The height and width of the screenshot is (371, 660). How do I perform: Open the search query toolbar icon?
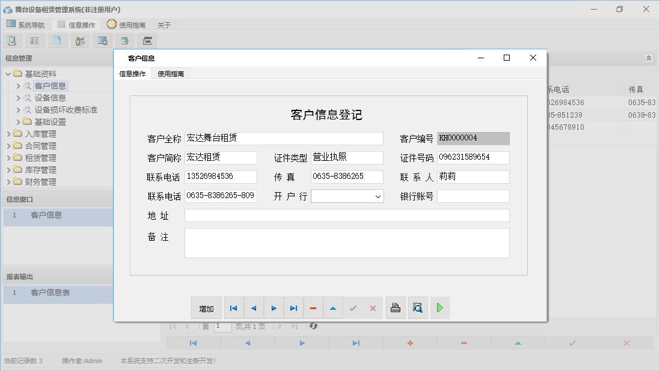tap(12, 40)
